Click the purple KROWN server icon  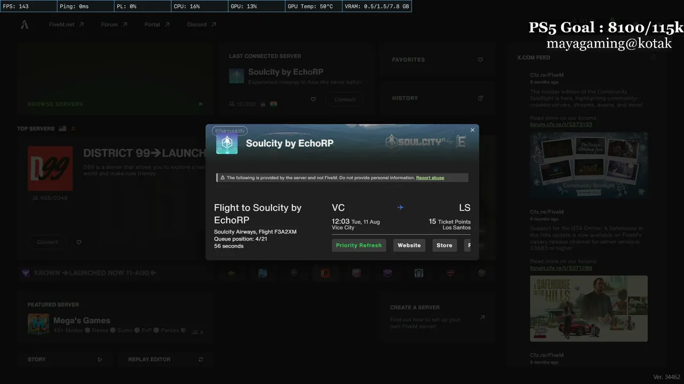click(x=26, y=273)
